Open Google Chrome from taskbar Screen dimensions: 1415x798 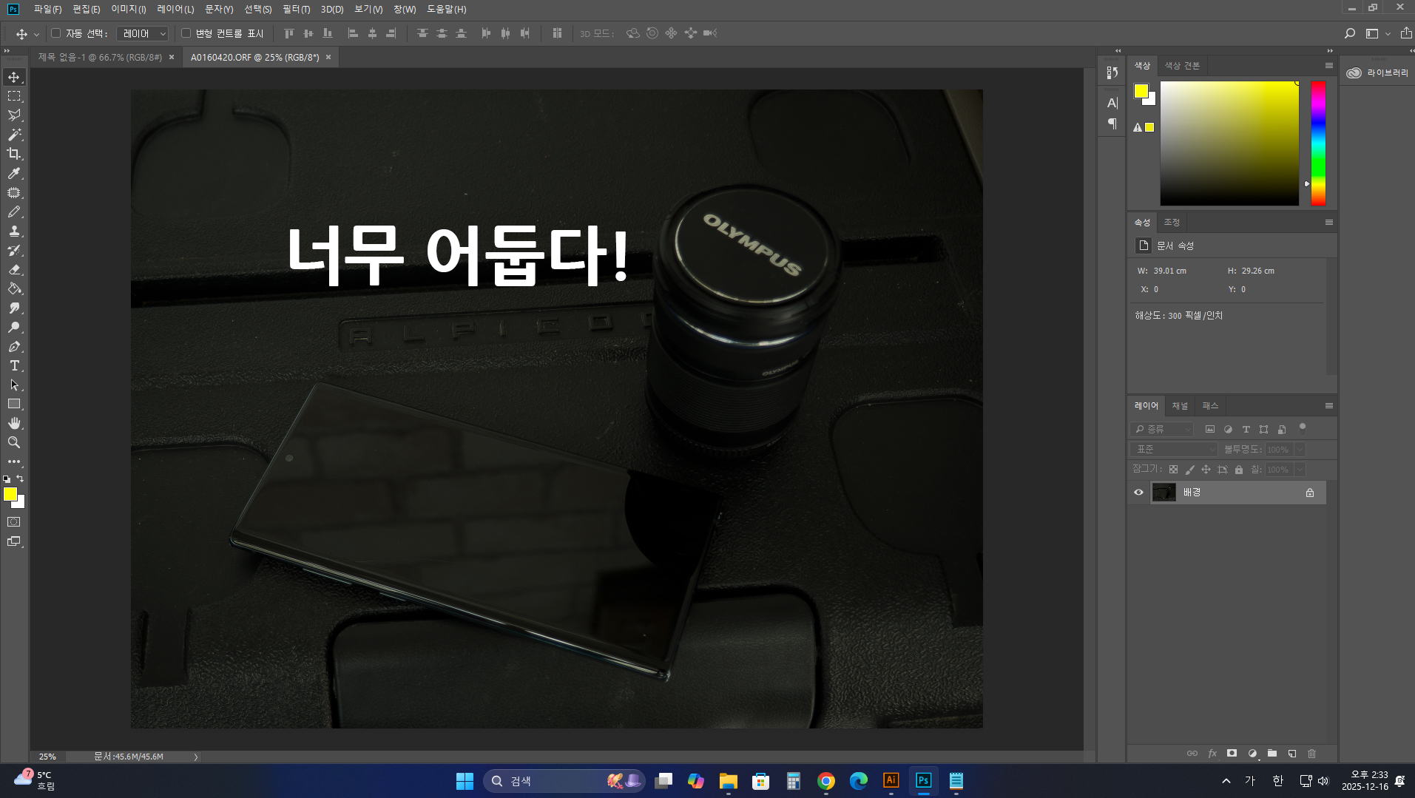[x=826, y=780]
